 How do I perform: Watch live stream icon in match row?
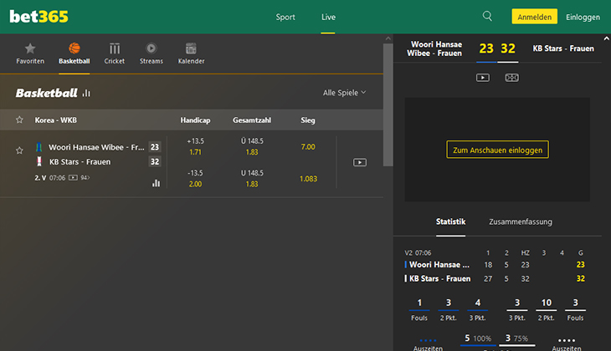360,162
